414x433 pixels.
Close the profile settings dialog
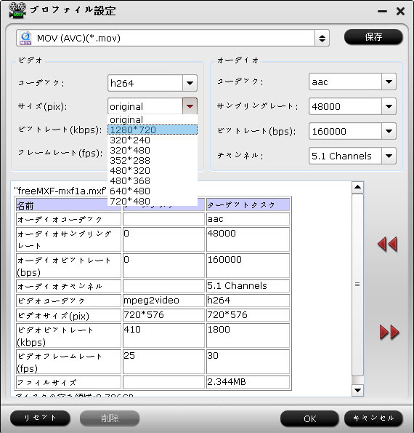[400, 12]
